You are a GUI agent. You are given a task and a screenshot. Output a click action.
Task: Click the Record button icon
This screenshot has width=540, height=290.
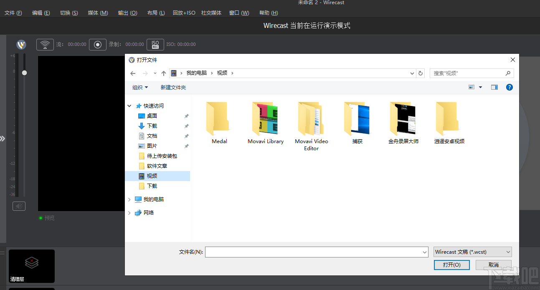pyautogui.click(x=97, y=44)
